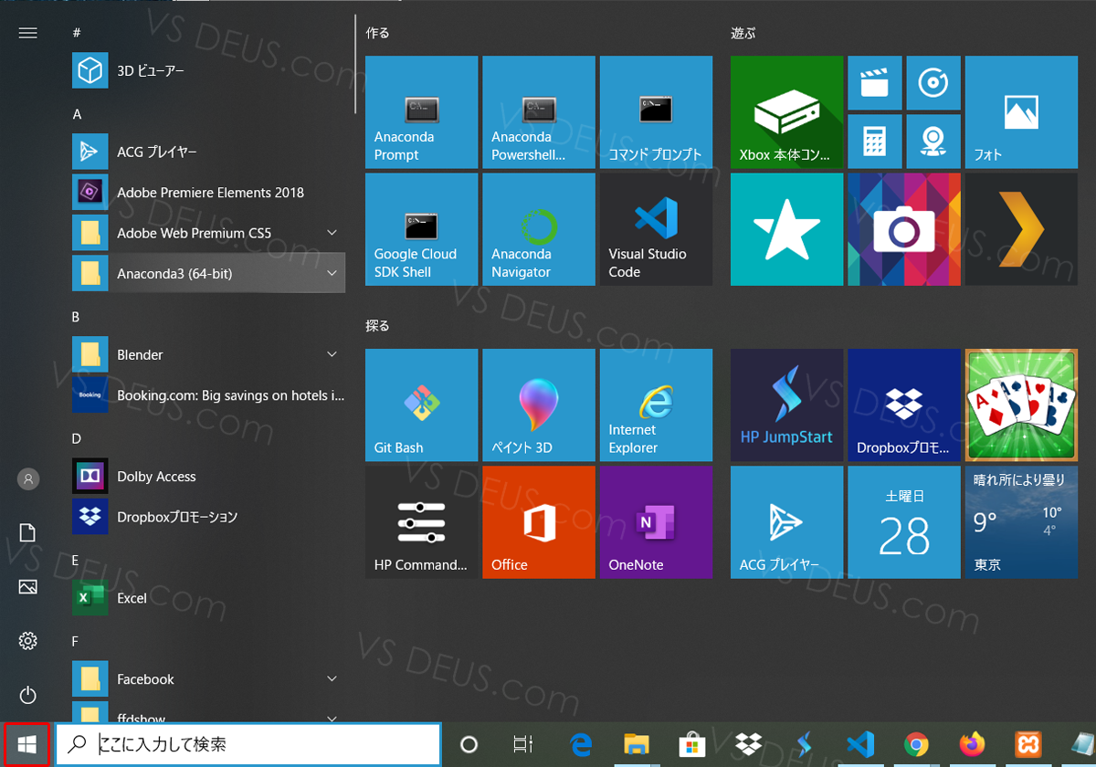Open Settings via the gear icon
The image size is (1096, 767).
[28, 641]
